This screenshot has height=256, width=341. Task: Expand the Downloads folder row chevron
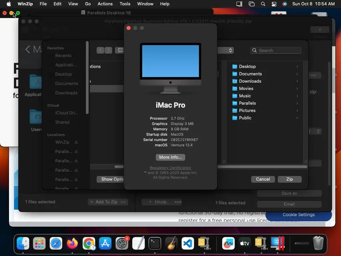(297, 81)
